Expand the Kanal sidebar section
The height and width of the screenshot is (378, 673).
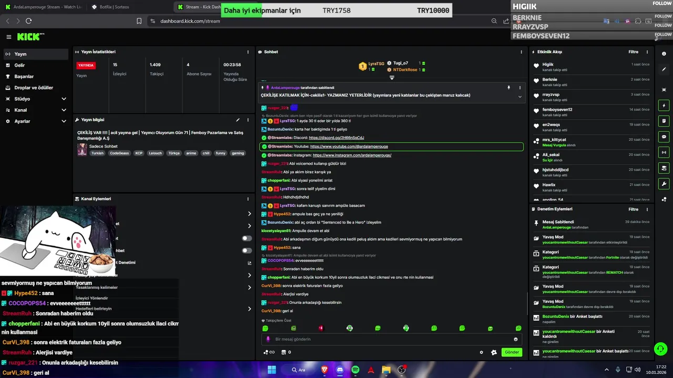(64, 110)
